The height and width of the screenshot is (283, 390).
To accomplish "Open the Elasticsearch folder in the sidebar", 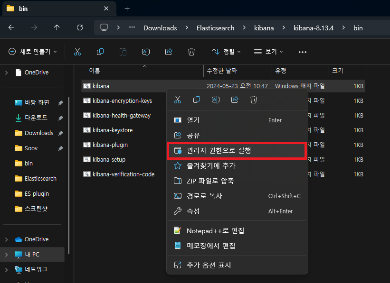I will [40, 179].
